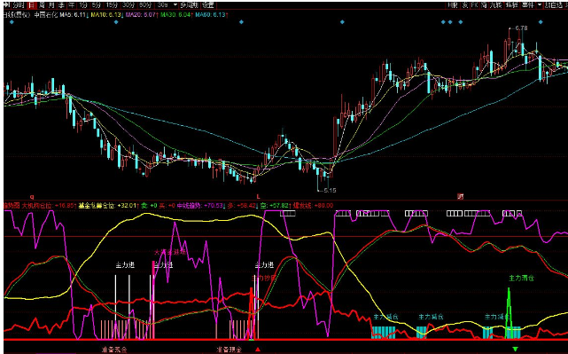Open the 30s period dropdown arrow
This screenshot has height=354, width=568.
click(x=175, y=5)
